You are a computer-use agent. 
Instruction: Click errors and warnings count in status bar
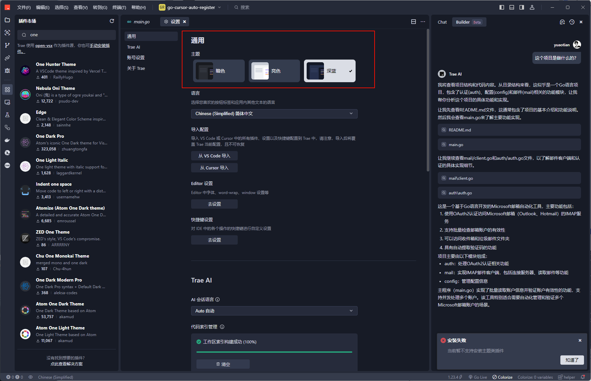click(15, 377)
